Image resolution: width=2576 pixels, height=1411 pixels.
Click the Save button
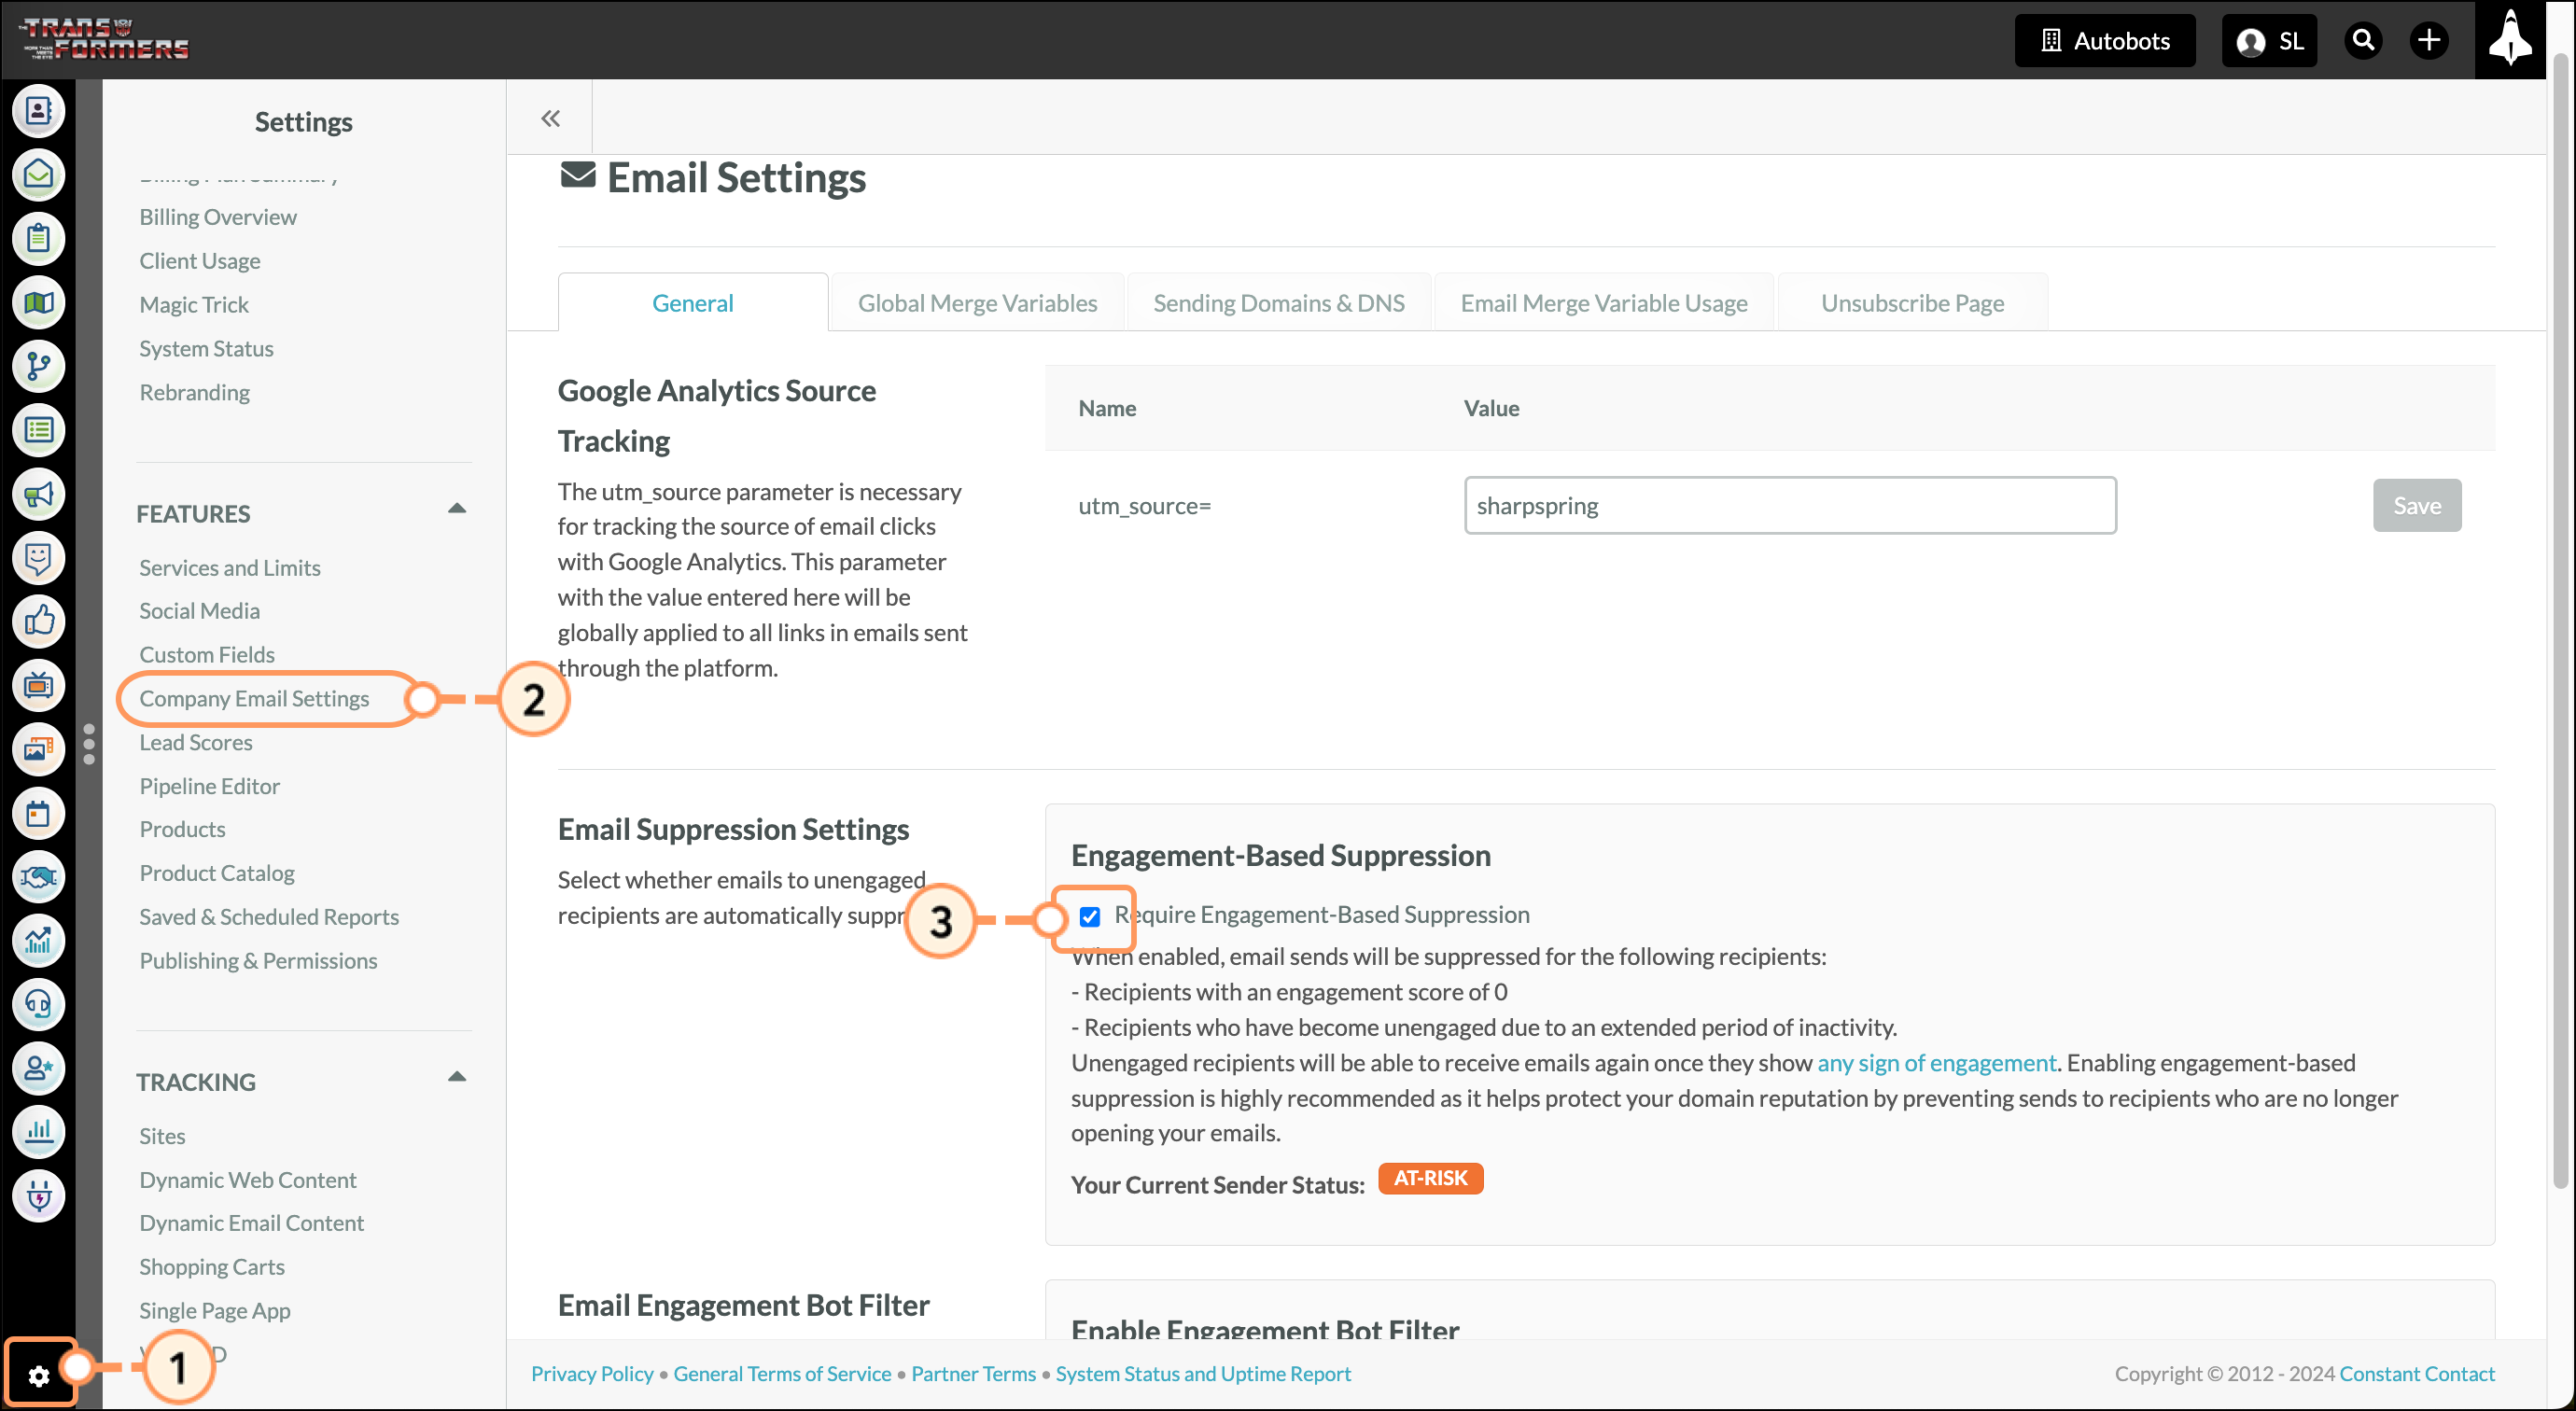click(2417, 505)
